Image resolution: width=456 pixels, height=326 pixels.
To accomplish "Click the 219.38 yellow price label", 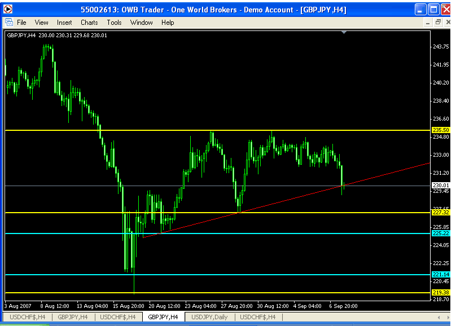I will (x=441, y=292).
